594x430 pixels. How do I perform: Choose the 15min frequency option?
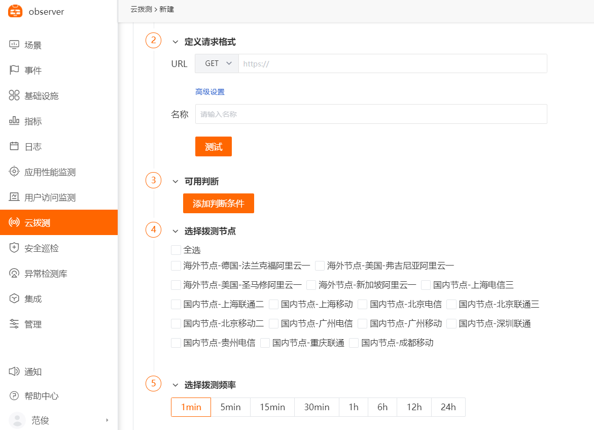272,407
